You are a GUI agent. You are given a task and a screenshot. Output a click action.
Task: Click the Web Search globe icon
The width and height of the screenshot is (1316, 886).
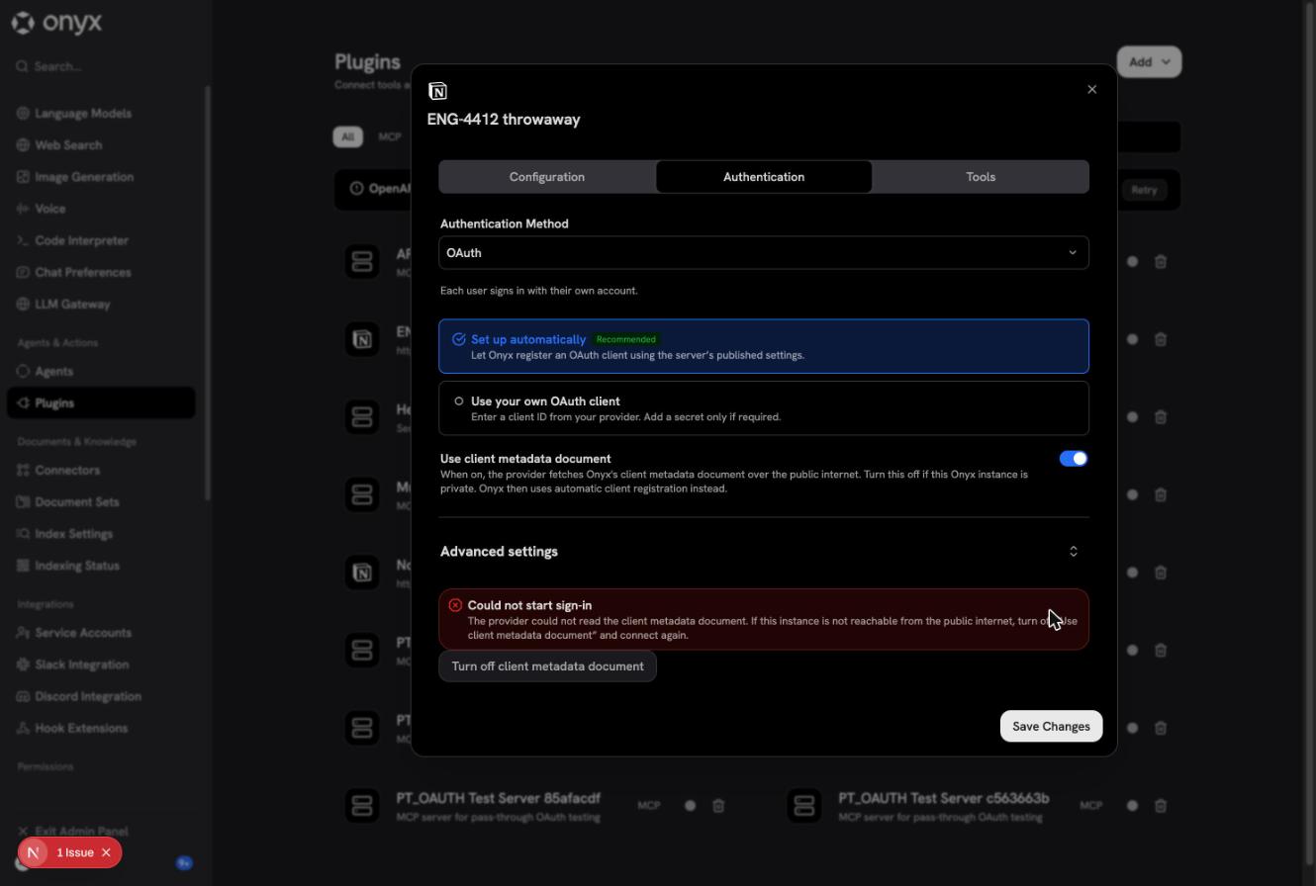pos(23,145)
